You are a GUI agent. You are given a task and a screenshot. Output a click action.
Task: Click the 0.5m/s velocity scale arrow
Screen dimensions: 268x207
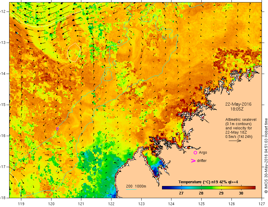tap(235, 141)
